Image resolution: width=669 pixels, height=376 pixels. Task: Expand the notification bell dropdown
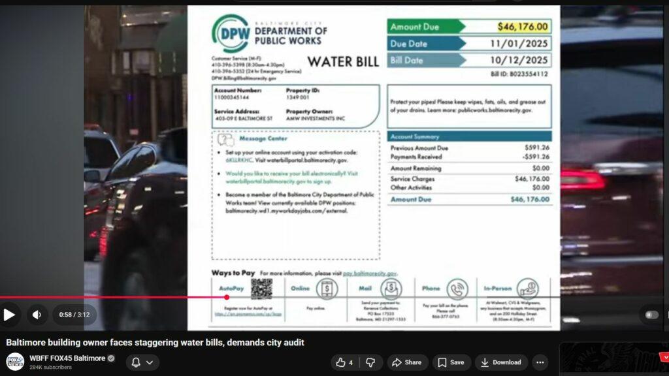tap(142, 362)
